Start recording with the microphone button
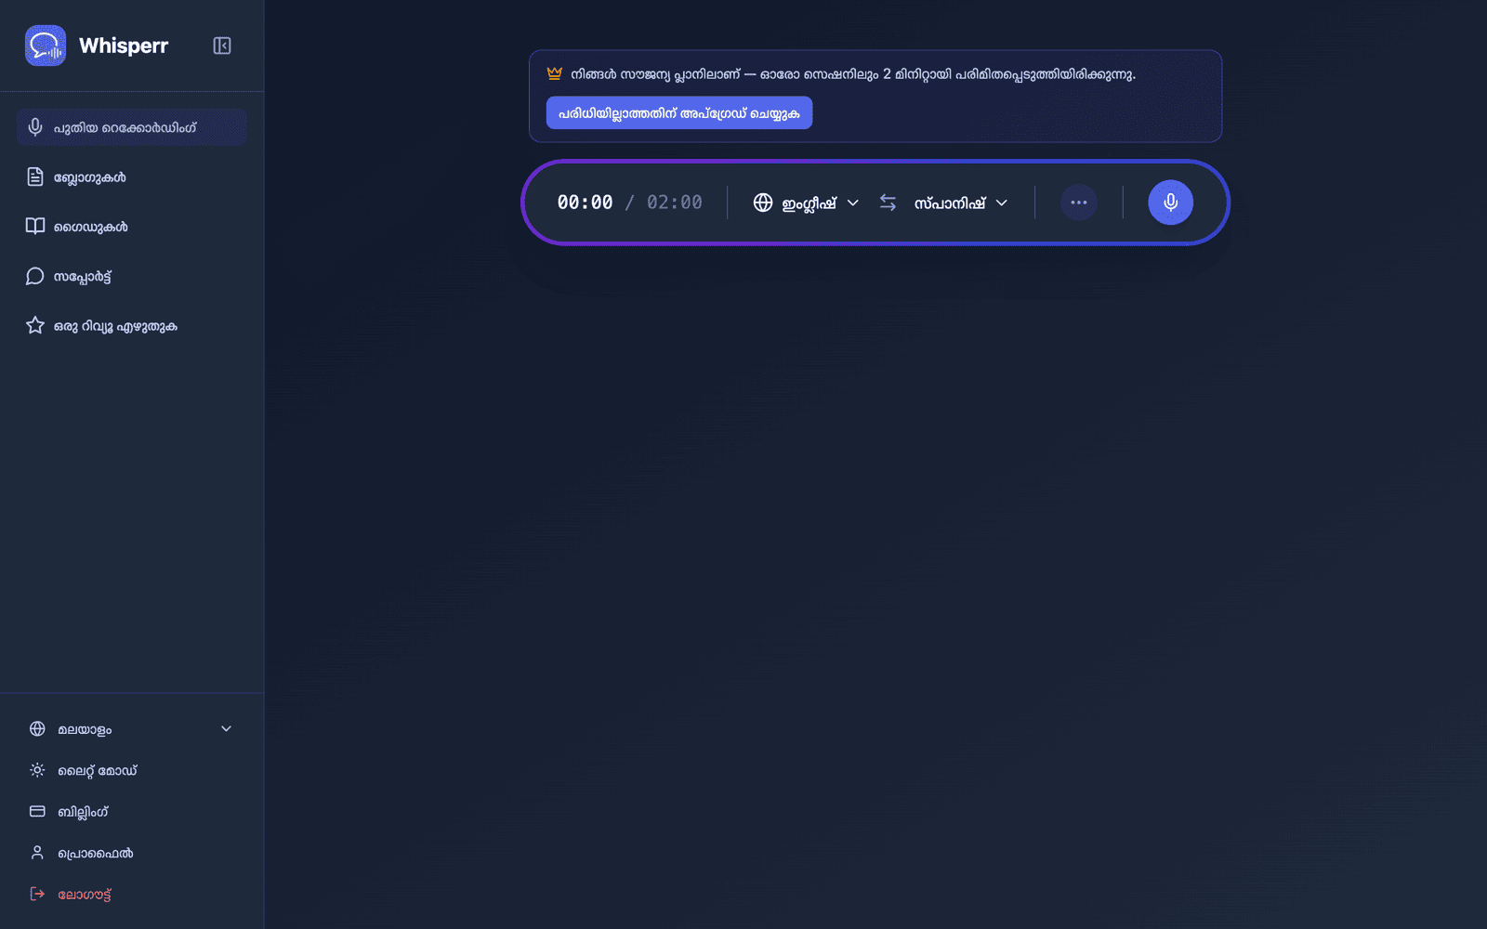Image resolution: width=1487 pixels, height=929 pixels. pos(1171,203)
